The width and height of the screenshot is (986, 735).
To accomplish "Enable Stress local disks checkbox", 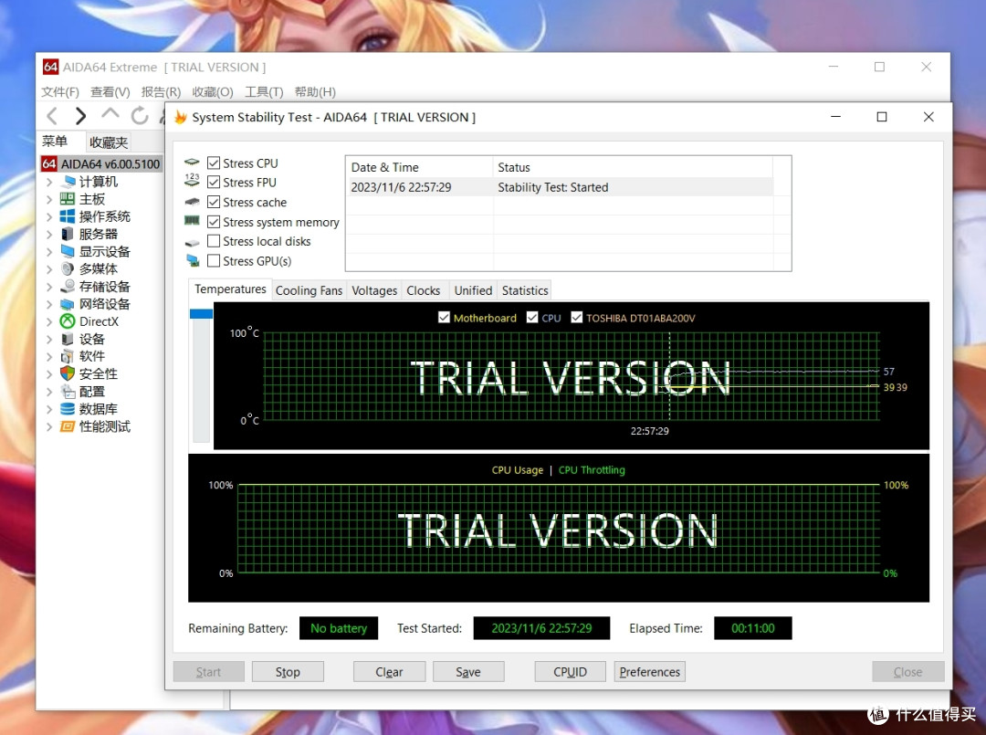I will [x=214, y=241].
